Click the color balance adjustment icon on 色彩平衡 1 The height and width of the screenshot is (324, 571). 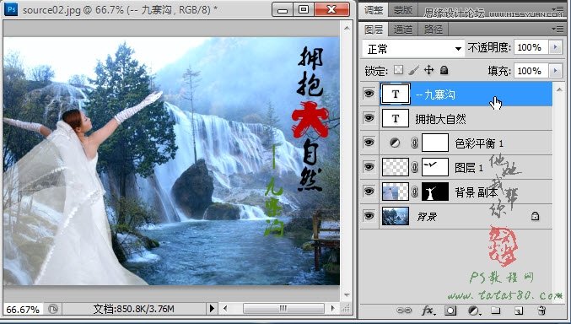pos(395,143)
